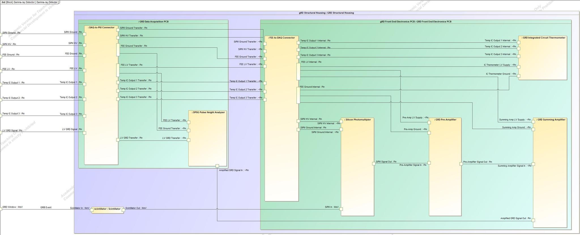Click the 'FEE LV Internal : Pin' label
Image resolution: width=580 pixels, height=235 pixels.
coord(311,62)
